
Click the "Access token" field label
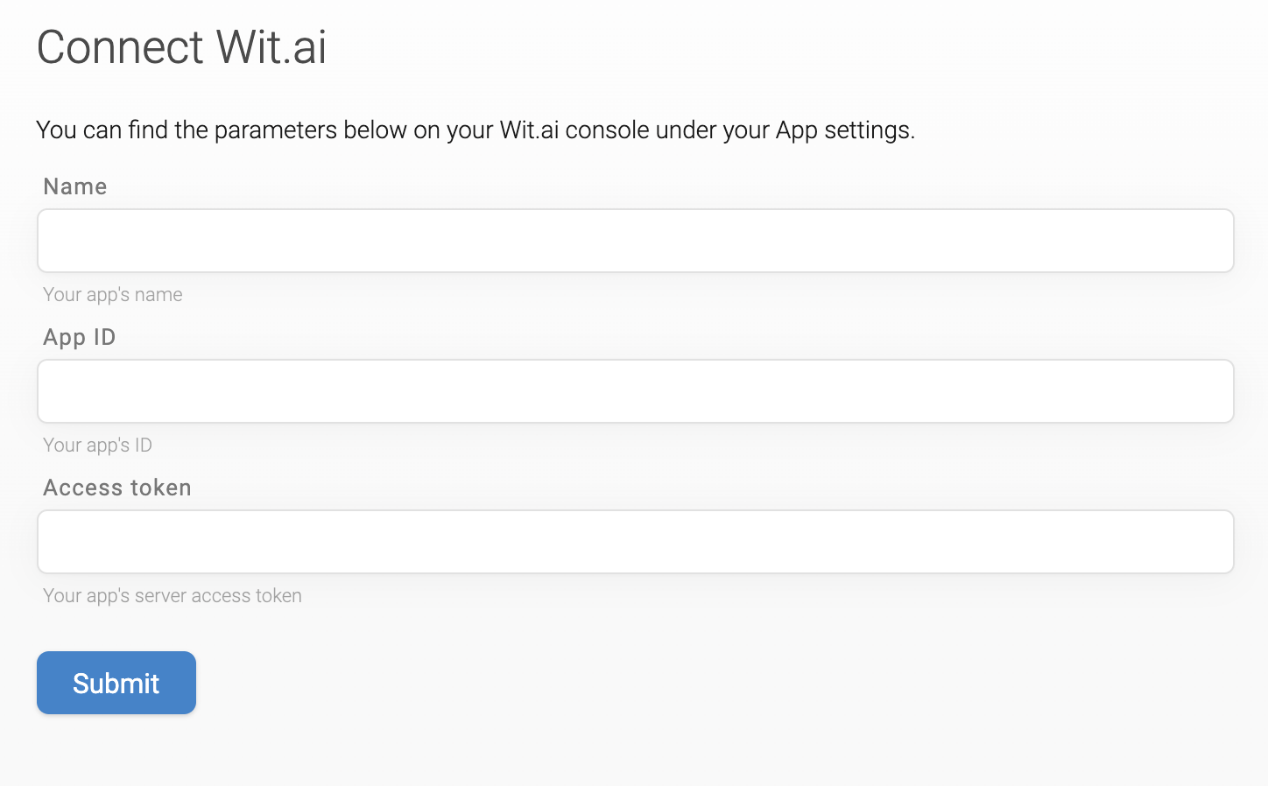(117, 488)
